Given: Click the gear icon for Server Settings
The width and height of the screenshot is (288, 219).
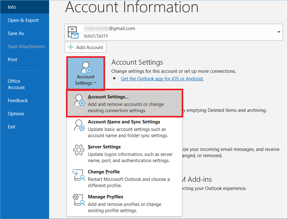Looking at the screenshot, I should pyautogui.click(x=79, y=150).
